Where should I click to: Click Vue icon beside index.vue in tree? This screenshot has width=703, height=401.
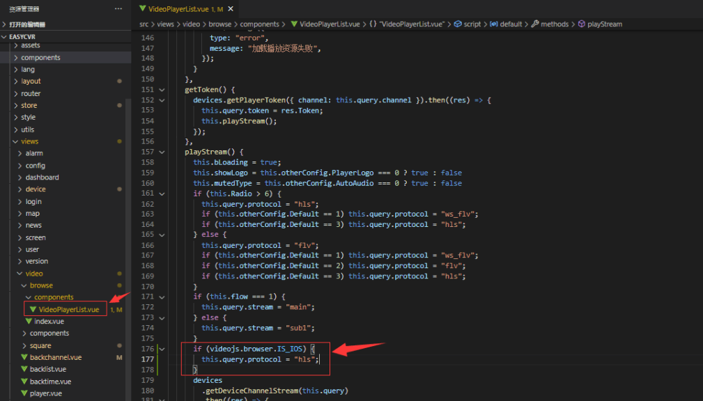coord(29,321)
